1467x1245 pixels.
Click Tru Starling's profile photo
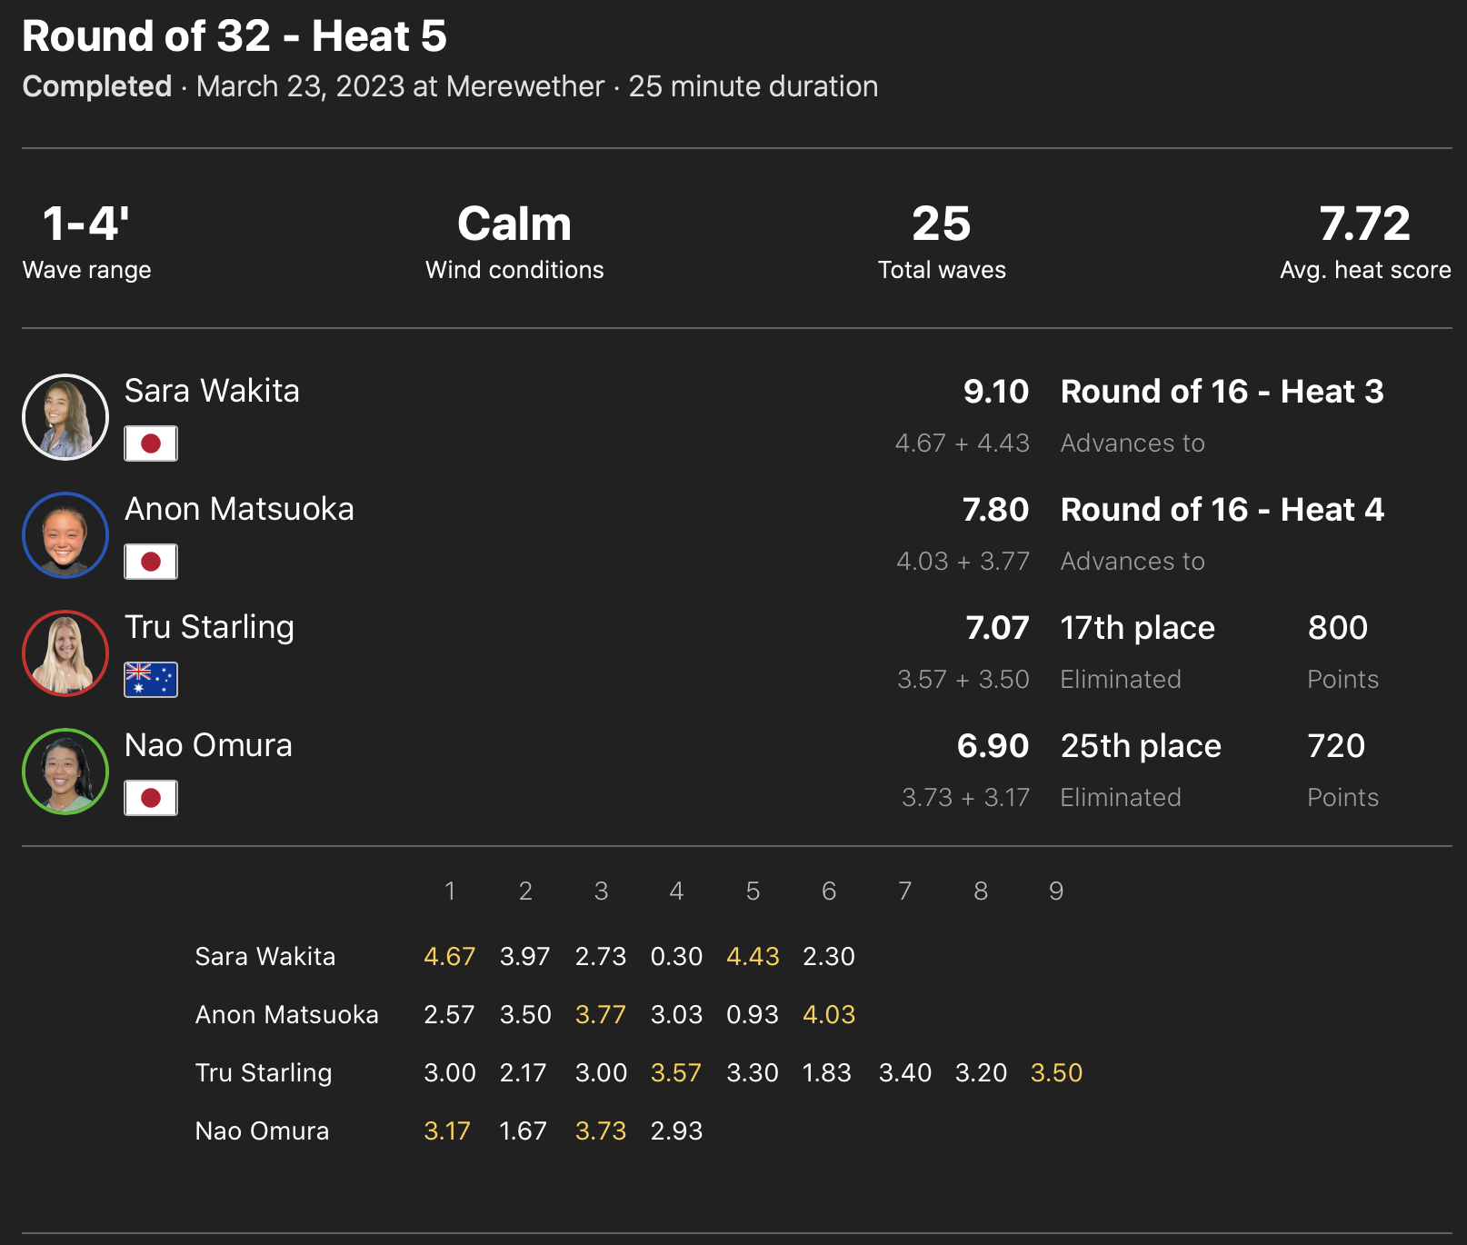coord(65,653)
